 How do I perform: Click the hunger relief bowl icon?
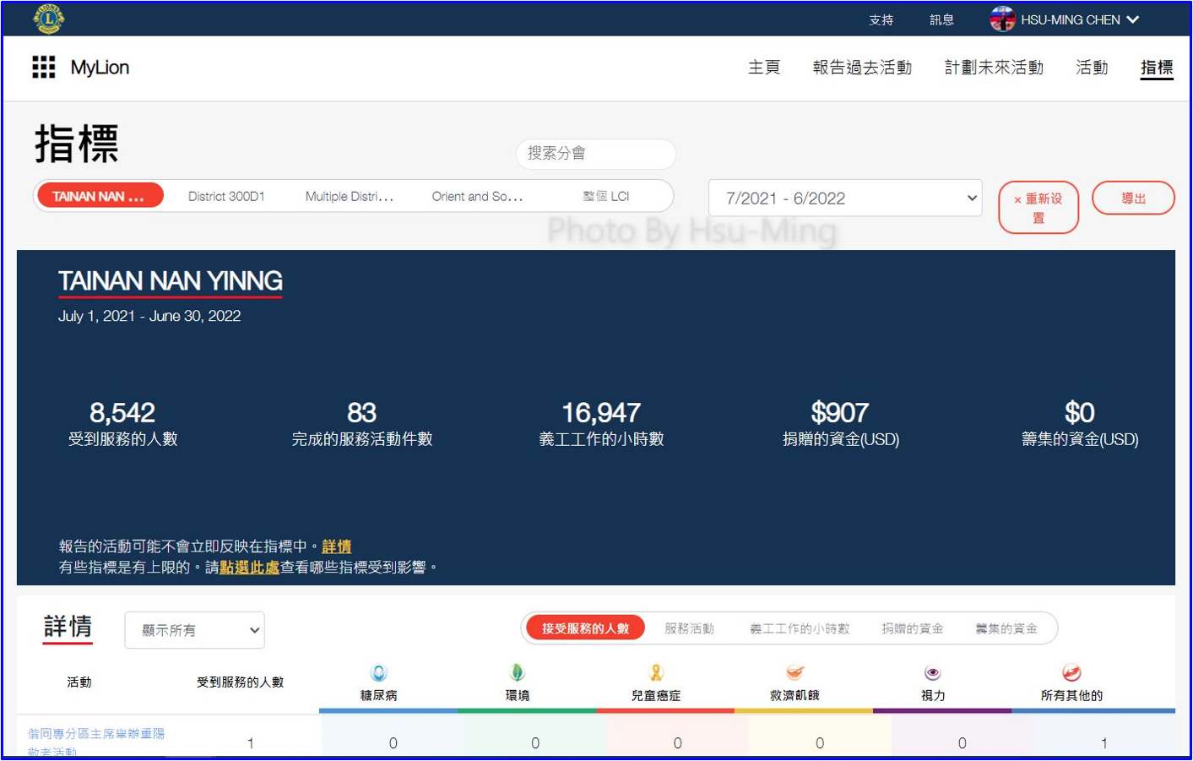[794, 673]
